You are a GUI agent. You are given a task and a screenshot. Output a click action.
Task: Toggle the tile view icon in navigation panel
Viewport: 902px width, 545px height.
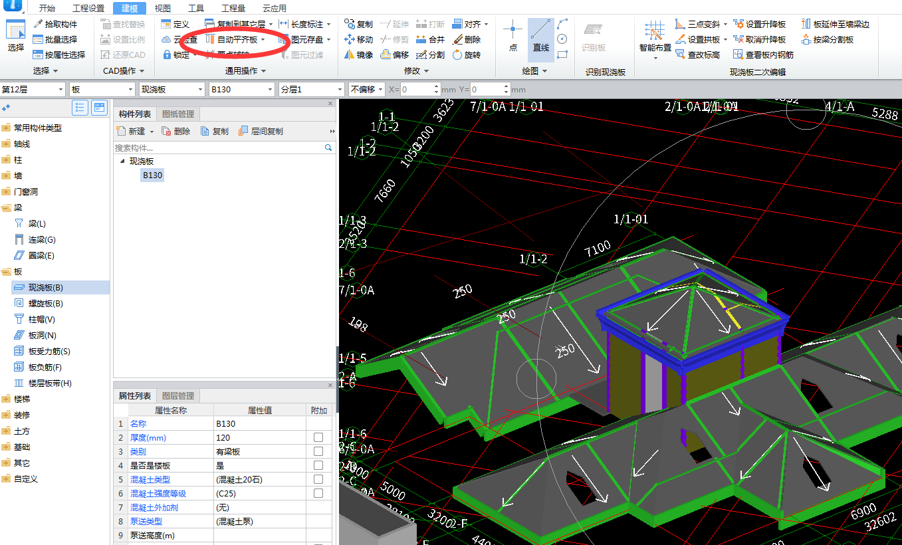[x=99, y=107]
